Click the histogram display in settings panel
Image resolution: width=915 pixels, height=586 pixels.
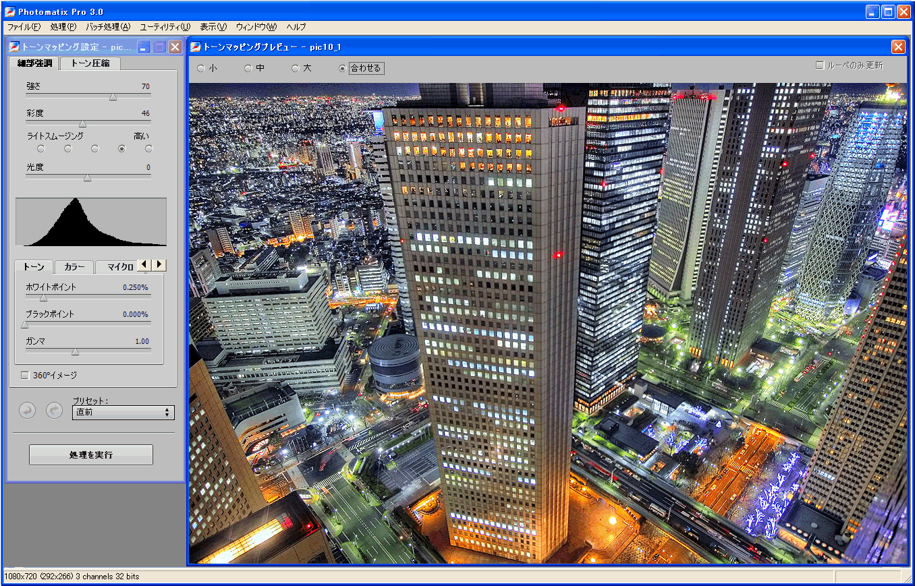[90, 223]
